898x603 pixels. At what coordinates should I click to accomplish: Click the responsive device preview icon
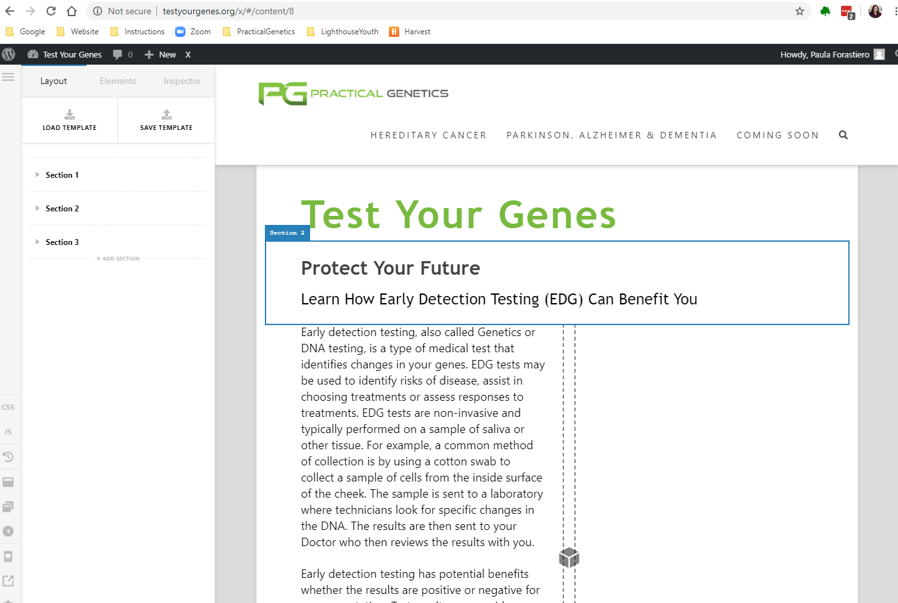click(8, 556)
